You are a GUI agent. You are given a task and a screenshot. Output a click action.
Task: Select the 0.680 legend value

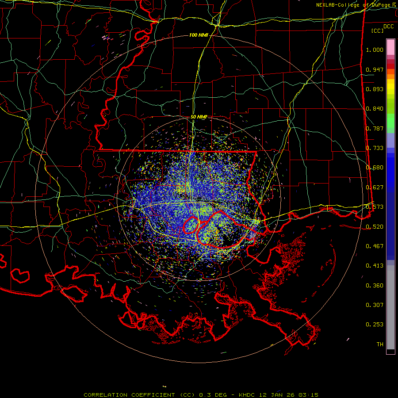pos(375,168)
